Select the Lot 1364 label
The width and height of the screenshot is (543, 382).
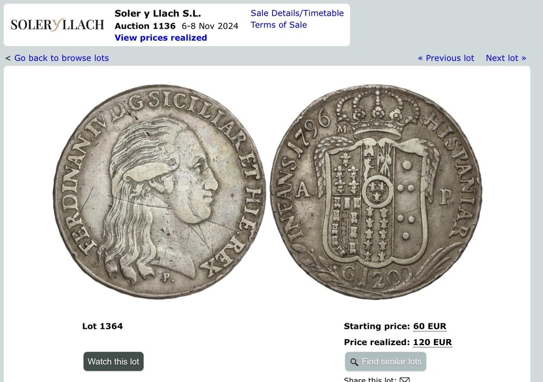(103, 326)
